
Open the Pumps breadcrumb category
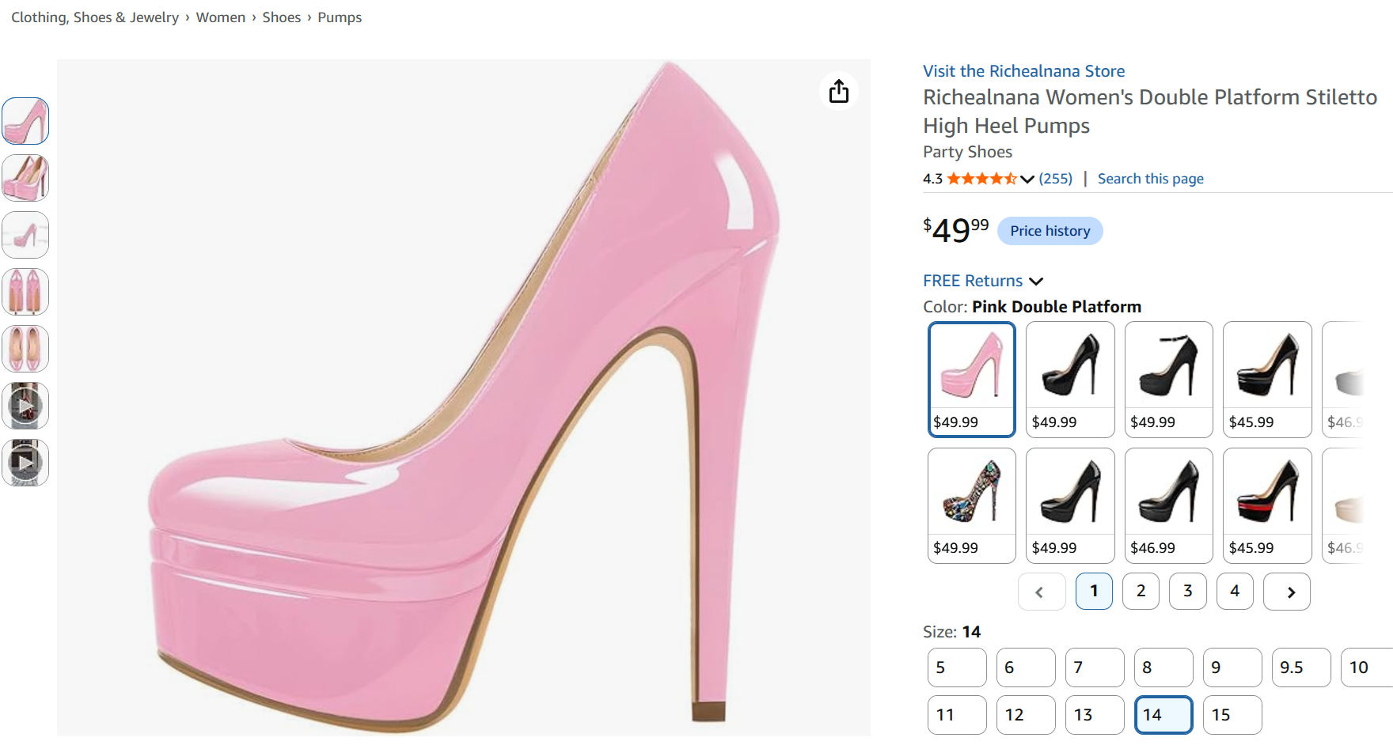340,17
